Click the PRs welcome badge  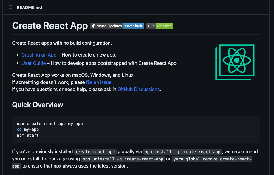[160, 26]
